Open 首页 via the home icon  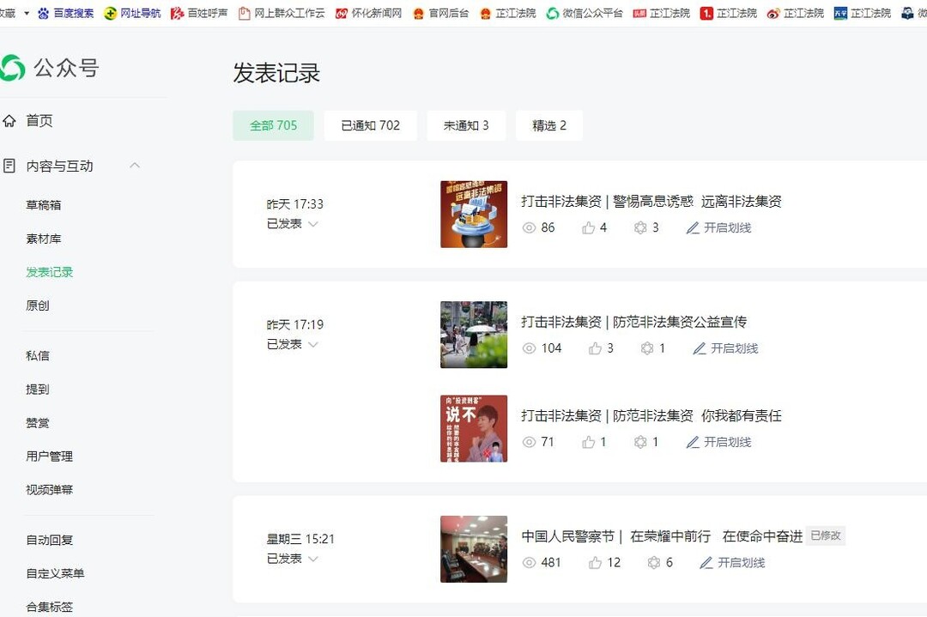(9, 121)
